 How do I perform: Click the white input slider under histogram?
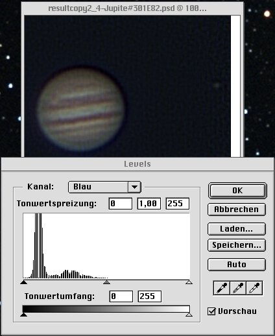click(x=189, y=282)
